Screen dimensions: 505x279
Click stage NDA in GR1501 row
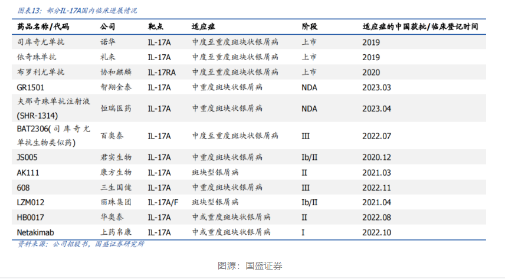309,88
